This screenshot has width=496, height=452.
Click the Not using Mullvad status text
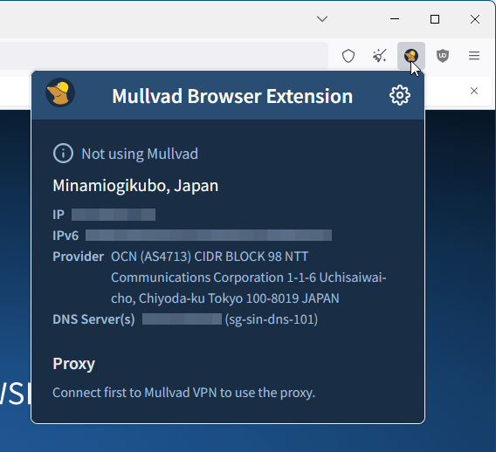pos(140,154)
